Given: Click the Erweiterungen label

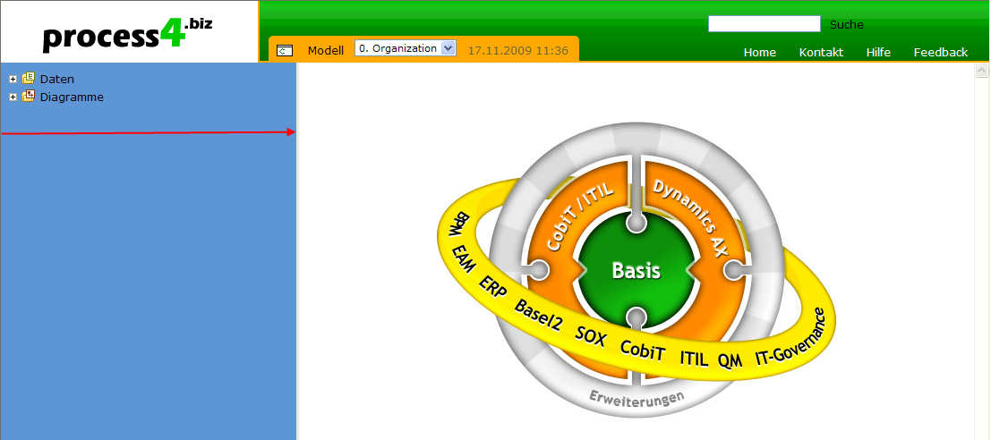Looking at the screenshot, I should (636, 398).
